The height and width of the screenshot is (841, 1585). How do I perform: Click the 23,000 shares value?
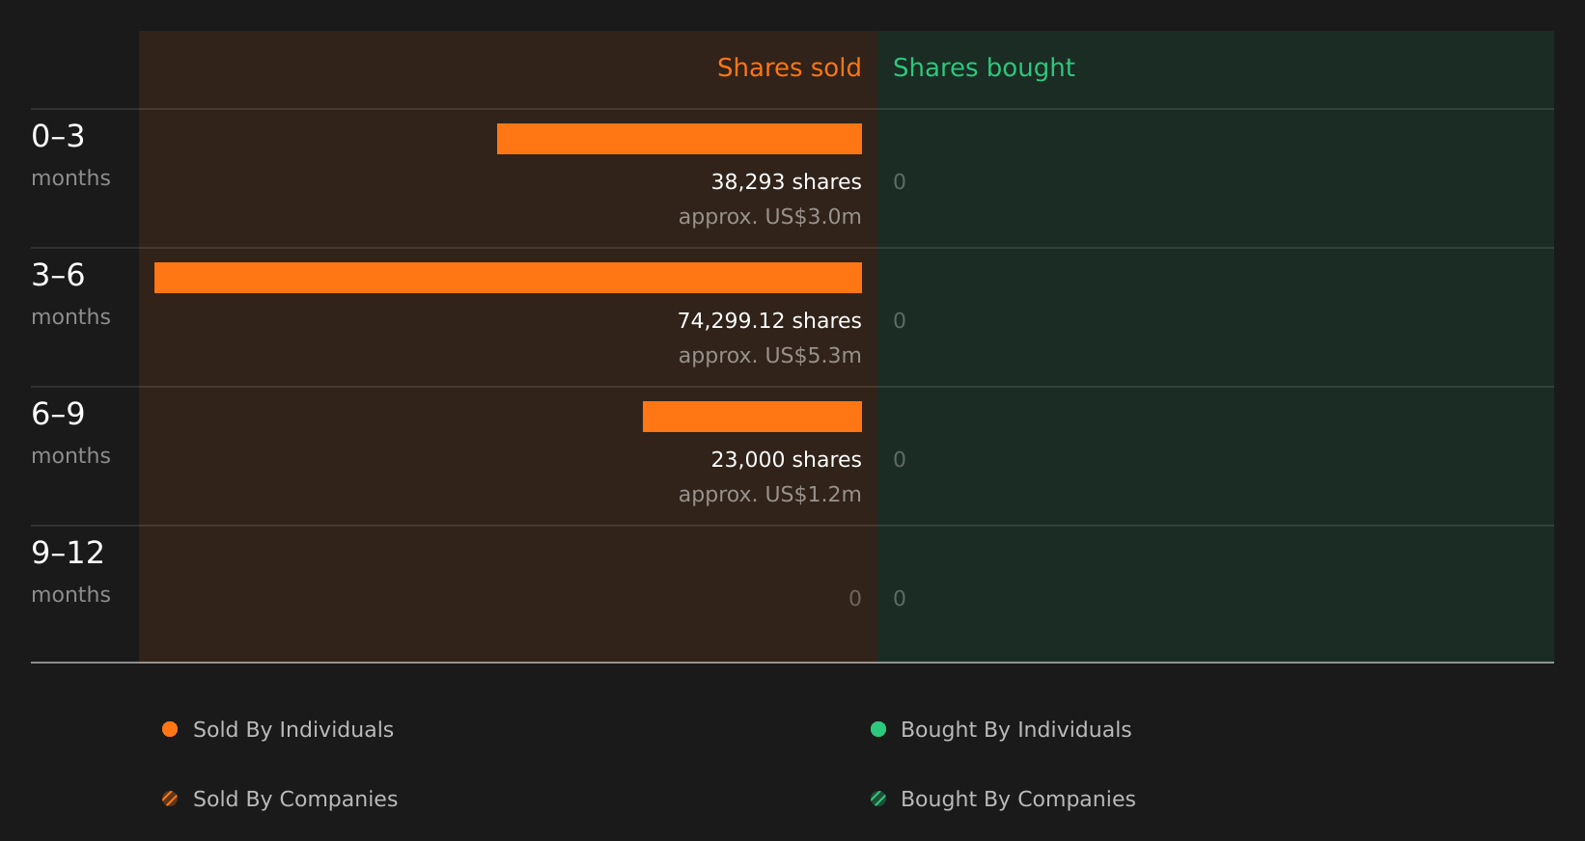tap(787, 459)
